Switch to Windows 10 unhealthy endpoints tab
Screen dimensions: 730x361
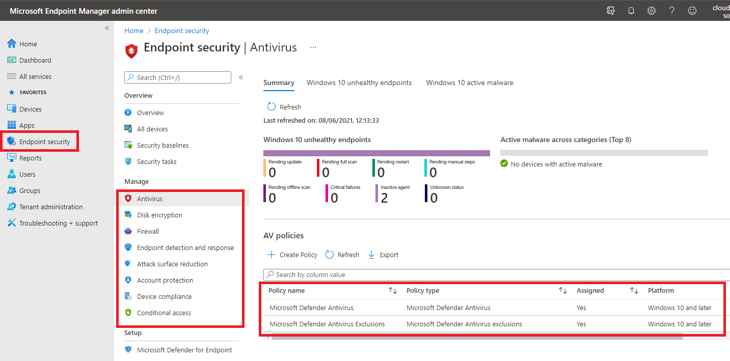[359, 82]
